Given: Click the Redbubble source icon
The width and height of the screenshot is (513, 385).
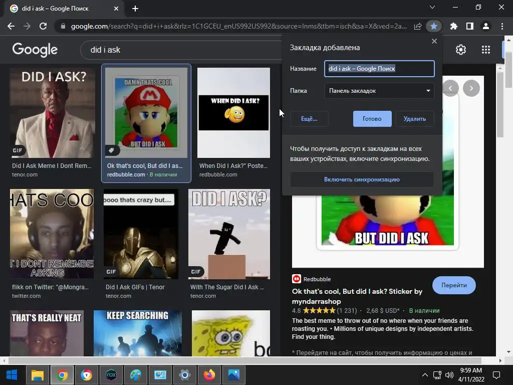Looking at the screenshot, I should pyautogui.click(x=297, y=279).
